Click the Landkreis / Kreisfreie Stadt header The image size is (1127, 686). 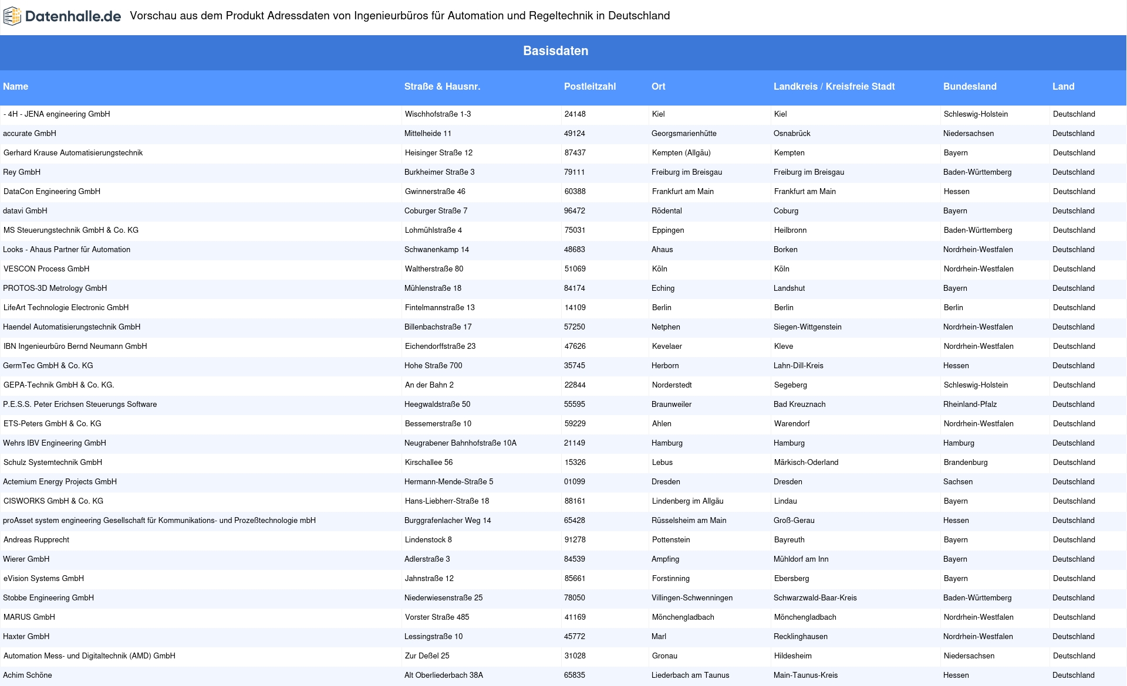834,87
